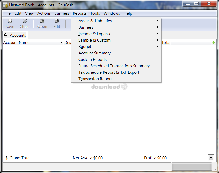The height and width of the screenshot is (173, 219).
Task: Expand the Assets & Liabilities submenu
Action: pyautogui.click(x=116, y=21)
